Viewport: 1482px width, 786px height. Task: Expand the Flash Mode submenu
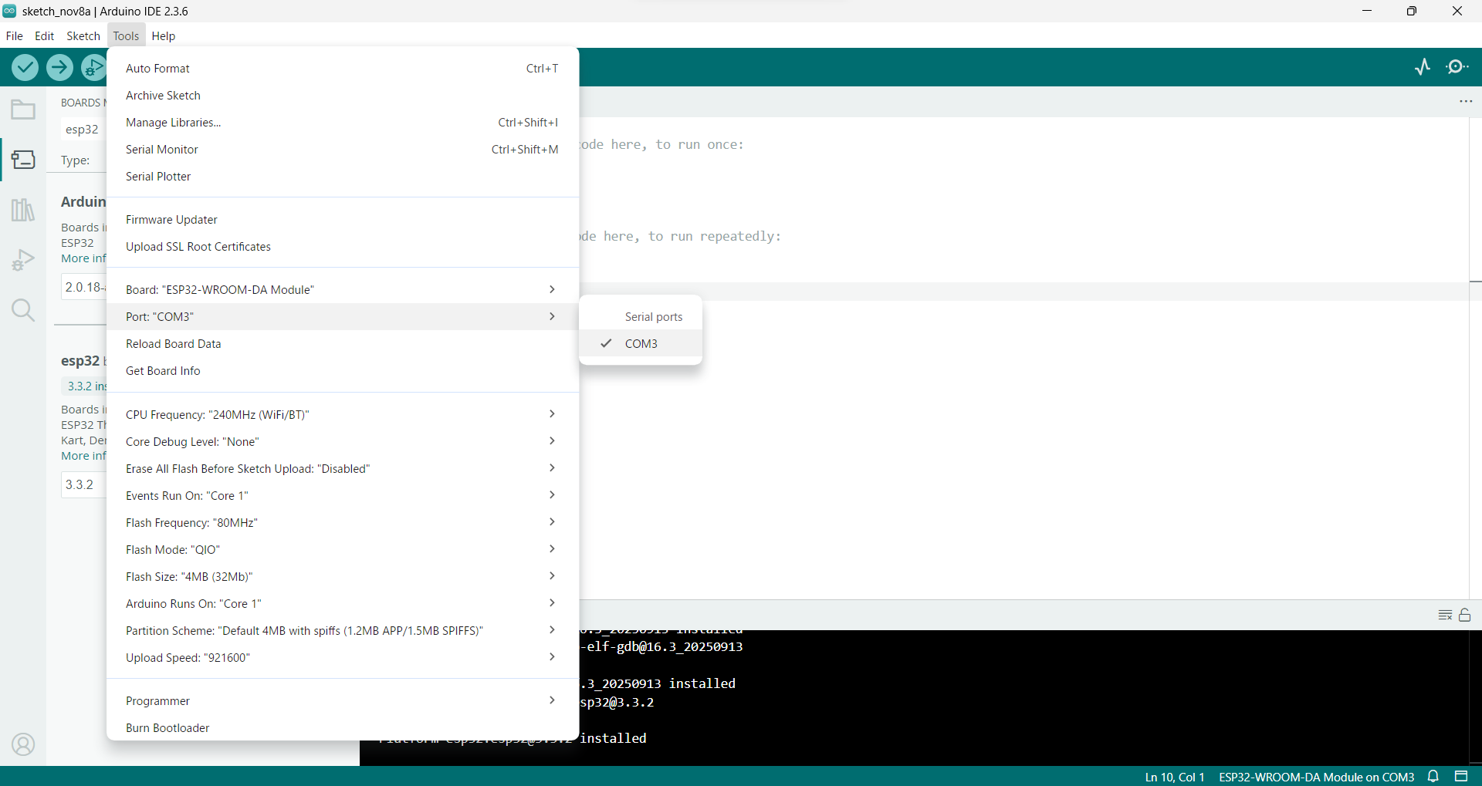click(343, 550)
